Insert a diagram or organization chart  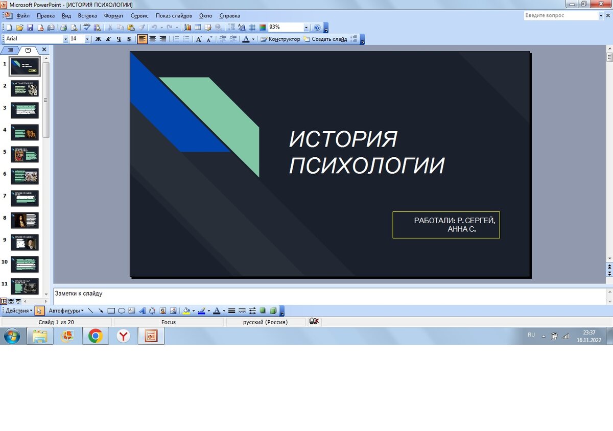152,310
